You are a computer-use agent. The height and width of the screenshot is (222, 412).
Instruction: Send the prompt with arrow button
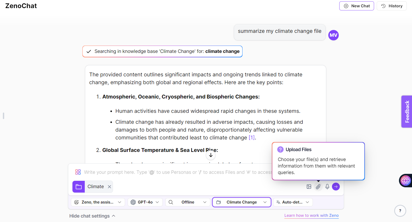[336, 187]
